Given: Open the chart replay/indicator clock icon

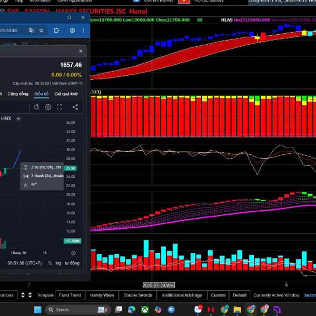Looking at the screenshot, I should (x=36, y=107).
